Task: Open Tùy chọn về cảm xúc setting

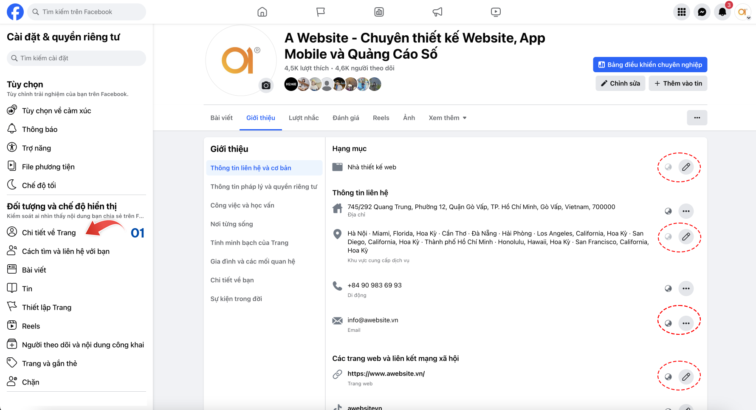Action: pos(76,110)
